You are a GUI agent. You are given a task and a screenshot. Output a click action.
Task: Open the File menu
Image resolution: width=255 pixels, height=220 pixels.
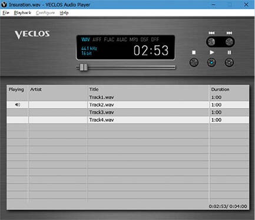pos(6,13)
